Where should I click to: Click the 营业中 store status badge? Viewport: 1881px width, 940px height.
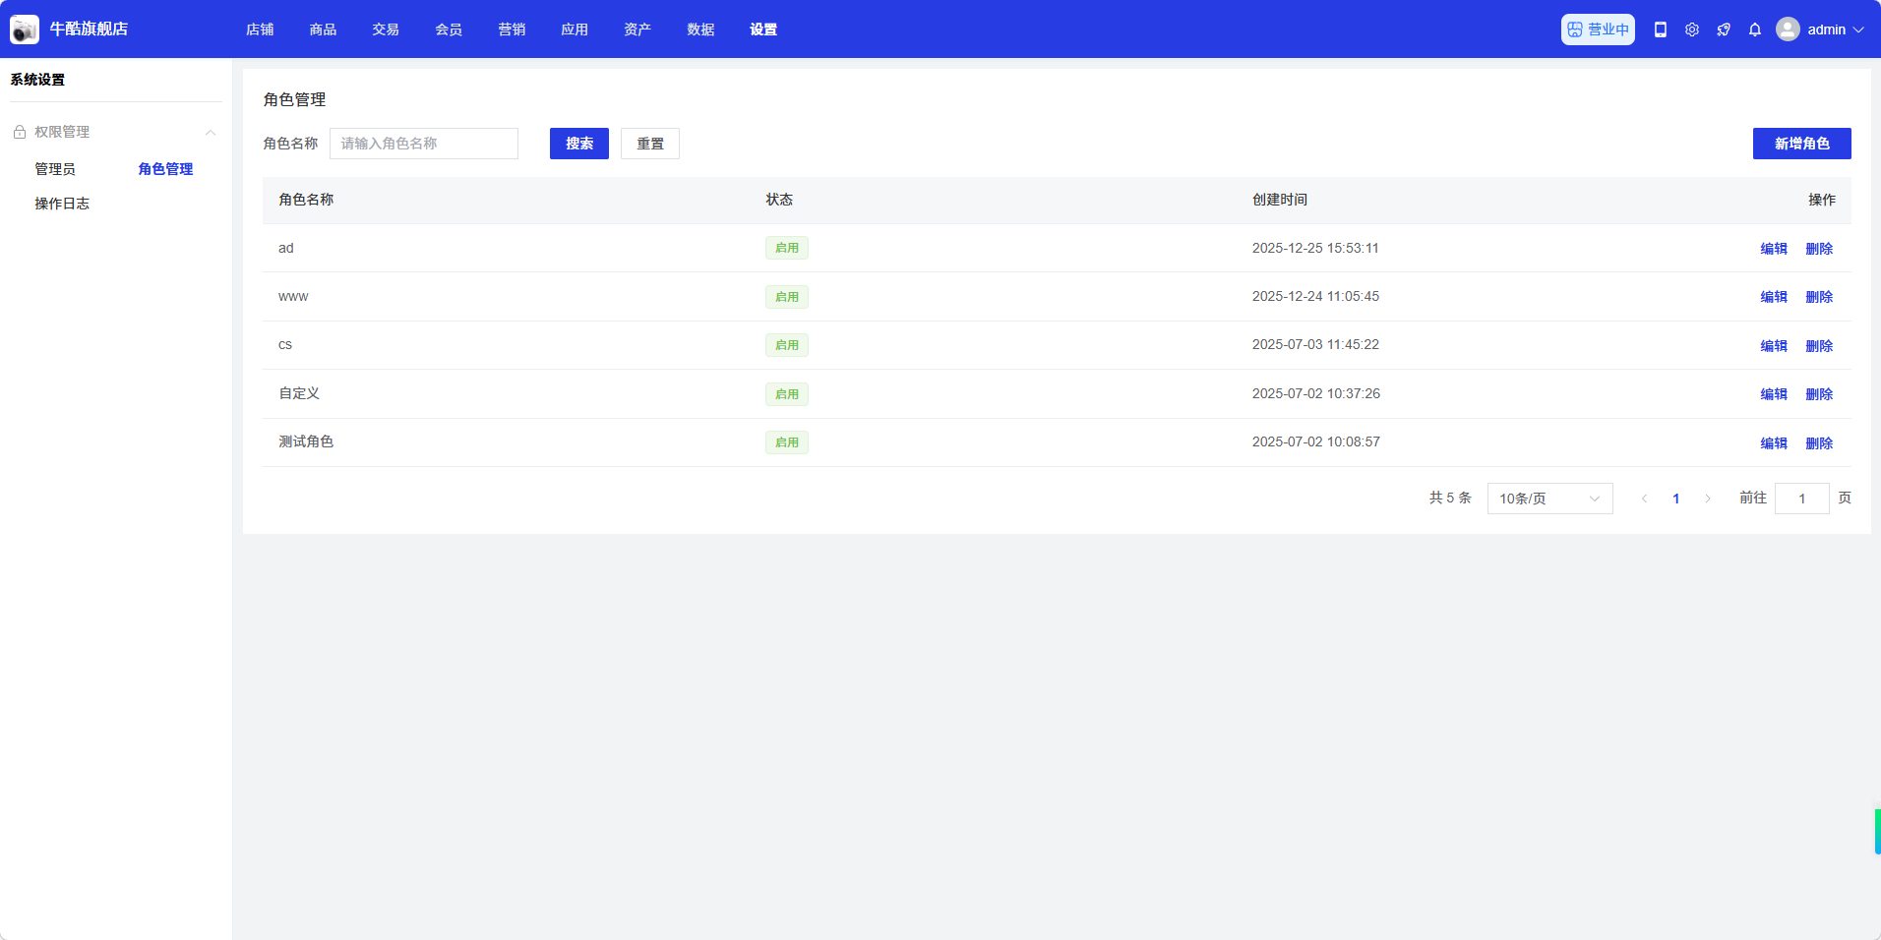pos(1598,29)
